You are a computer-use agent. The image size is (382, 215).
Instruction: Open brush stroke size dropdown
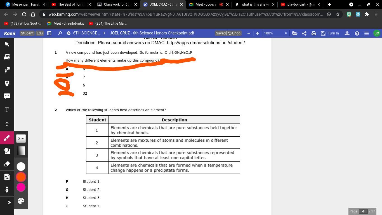pyautogui.click(x=21, y=138)
